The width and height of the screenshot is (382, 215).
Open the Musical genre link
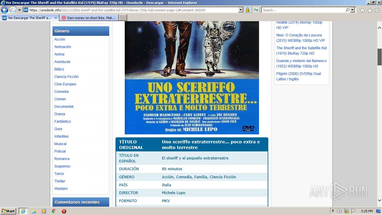60,144
